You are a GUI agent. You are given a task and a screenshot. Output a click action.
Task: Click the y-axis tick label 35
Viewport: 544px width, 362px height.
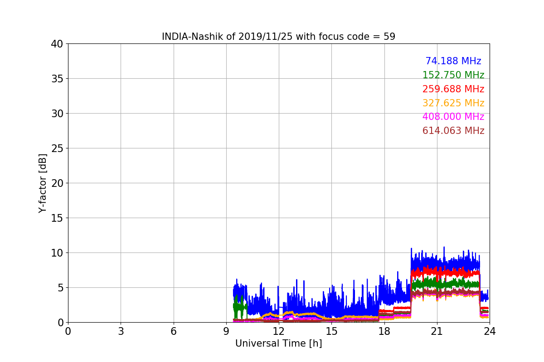(x=57, y=79)
